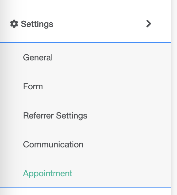The width and height of the screenshot is (177, 195).
Task: Choose General under Settings
Action: (x=38, y=57)
